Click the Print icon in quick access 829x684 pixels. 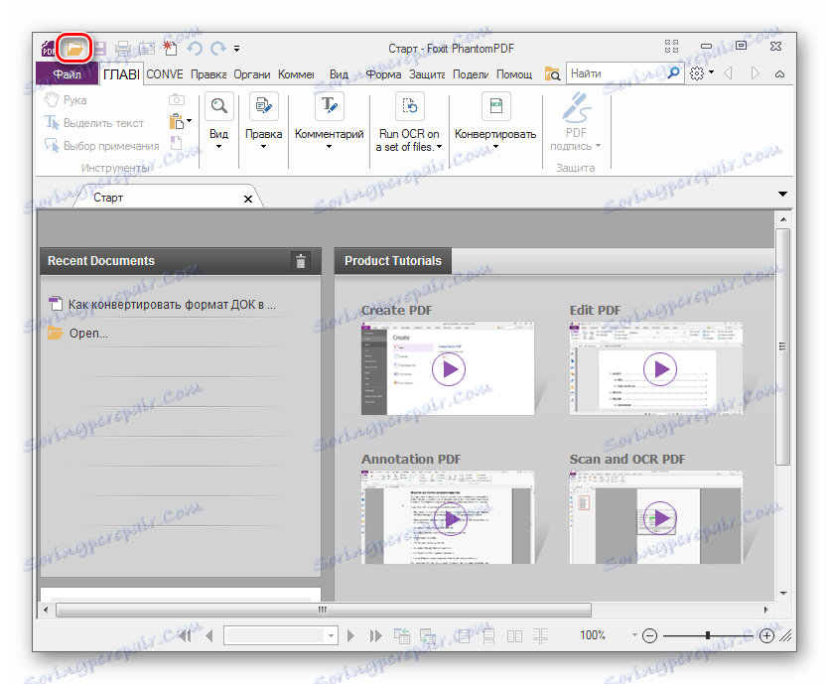[123, 49]
